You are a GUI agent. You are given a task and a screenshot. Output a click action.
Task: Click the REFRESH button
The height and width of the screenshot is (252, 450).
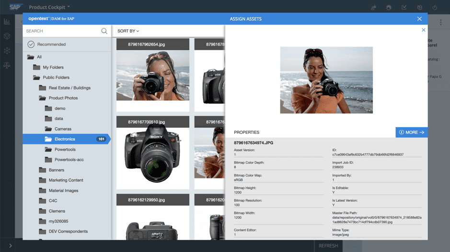pos(328,246)
